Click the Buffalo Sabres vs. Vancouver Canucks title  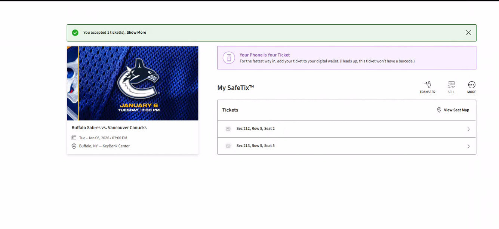[109, 128]
